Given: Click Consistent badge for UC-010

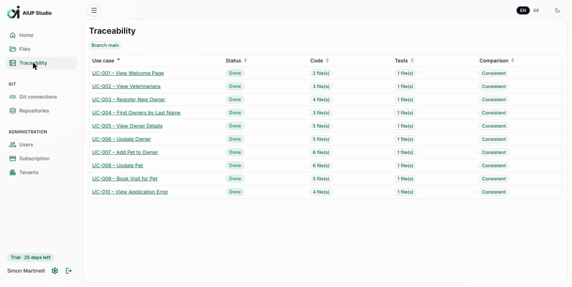Looking at the screenshot, I should coord(494,192).
